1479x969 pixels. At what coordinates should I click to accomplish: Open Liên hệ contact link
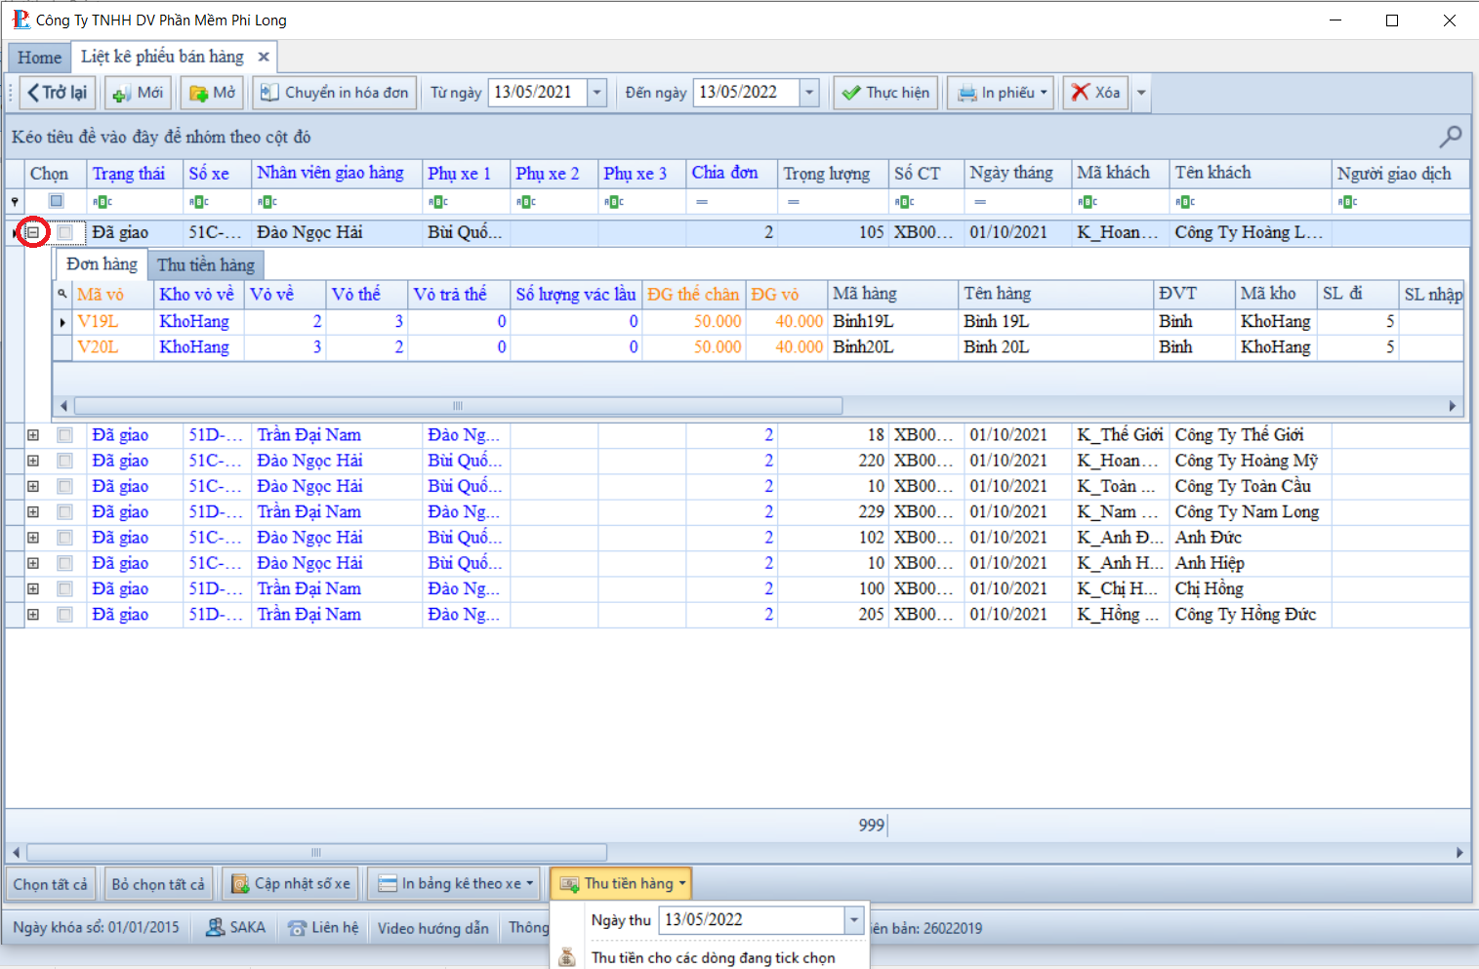pyautogui.click(x=323, y=927)
